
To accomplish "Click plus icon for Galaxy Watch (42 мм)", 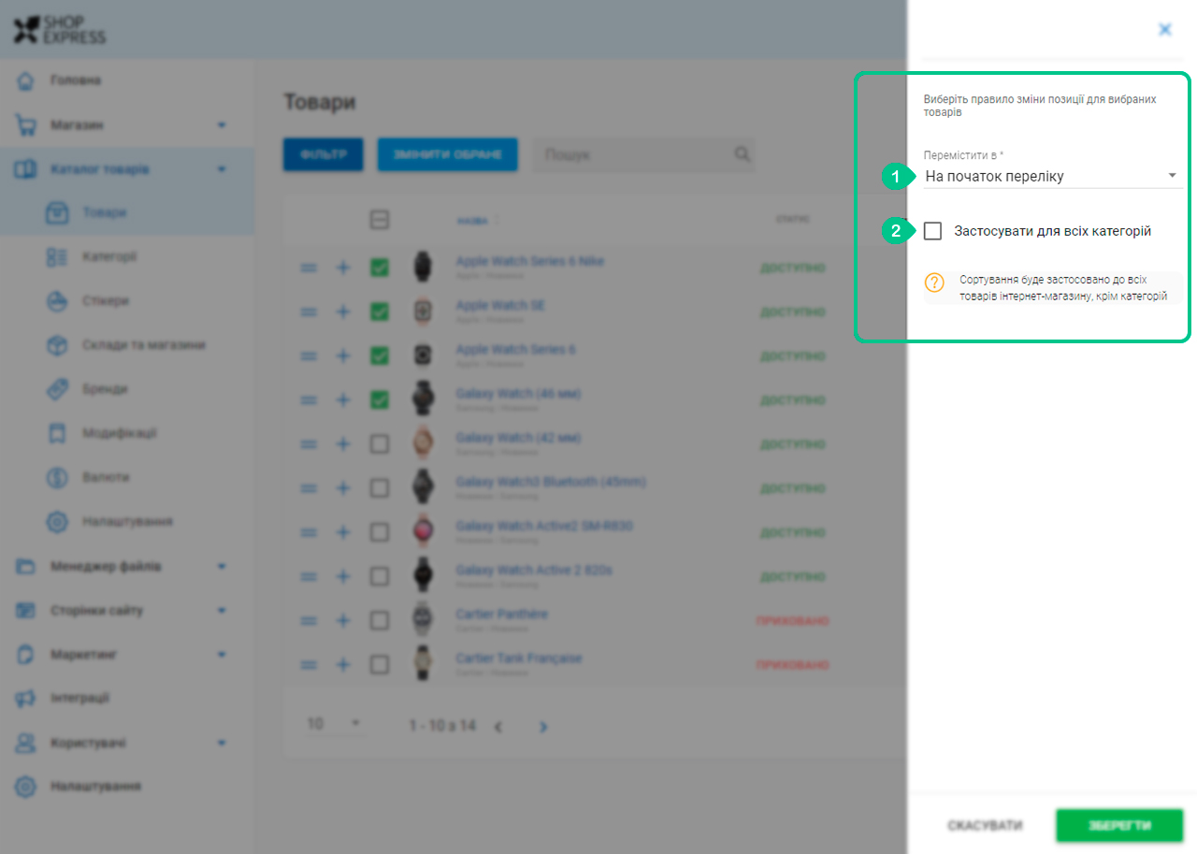I will 343,444.
